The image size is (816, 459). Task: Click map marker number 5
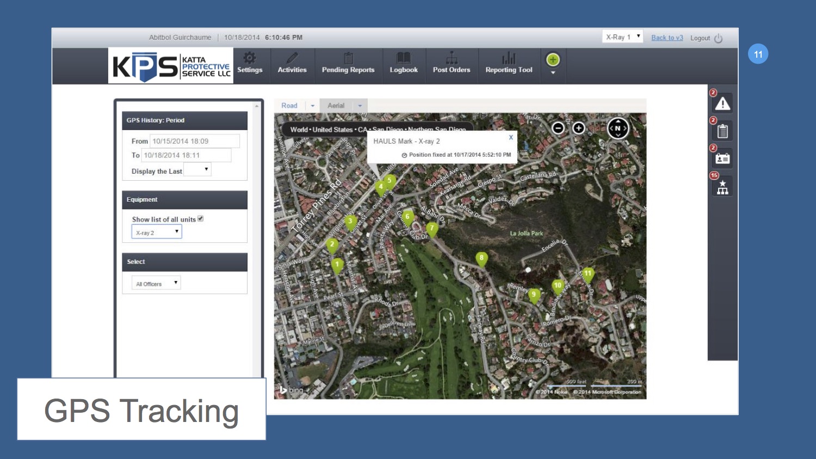390,181
